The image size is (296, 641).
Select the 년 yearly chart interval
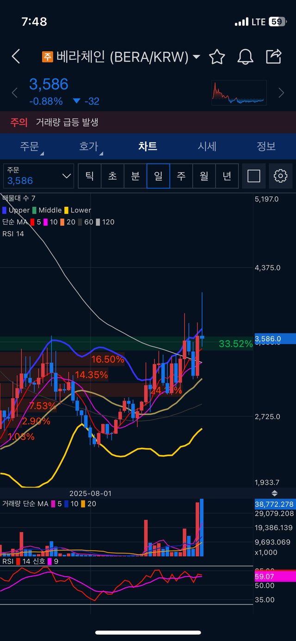[x=227, y=176]
